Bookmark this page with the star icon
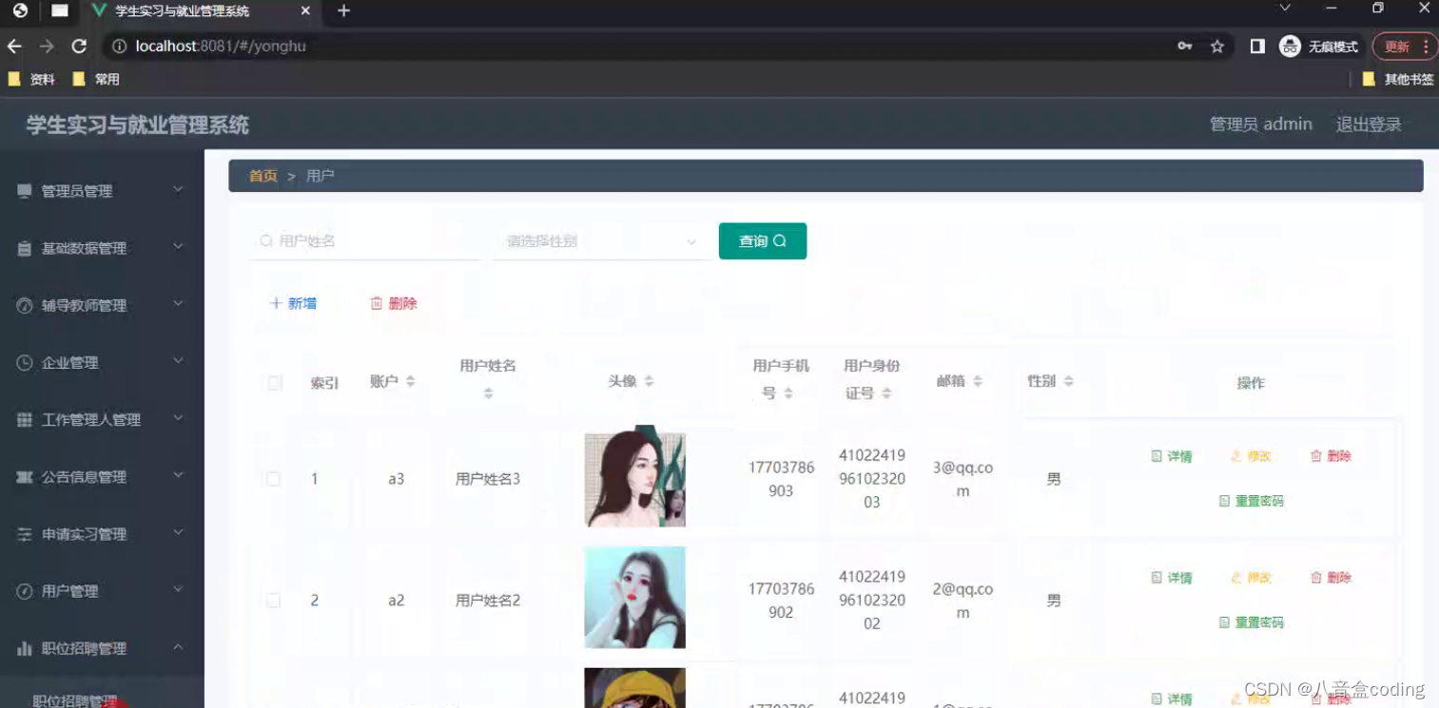1439x708 pixels. pyautogui.click(x=1216, y=46)
